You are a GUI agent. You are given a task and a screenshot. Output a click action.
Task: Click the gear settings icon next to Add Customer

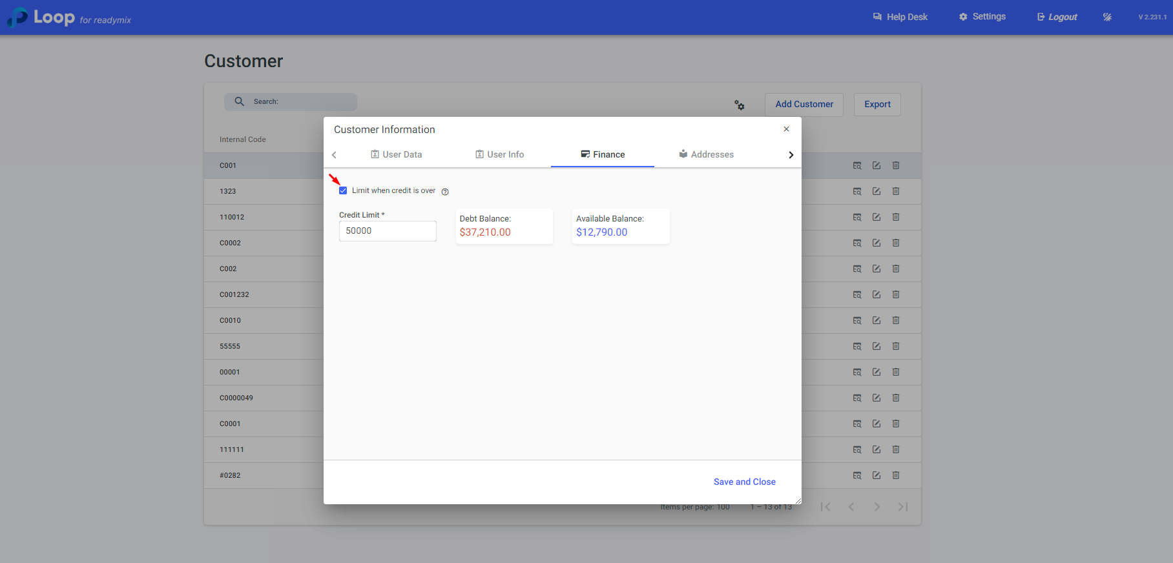click(740, 105)
